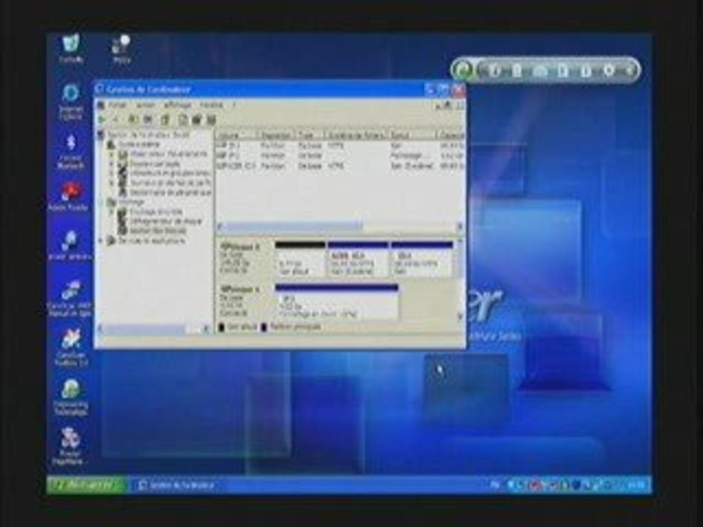
Task: Click the volume list horizontal scrollbar
Action: [x=339, y=226]
